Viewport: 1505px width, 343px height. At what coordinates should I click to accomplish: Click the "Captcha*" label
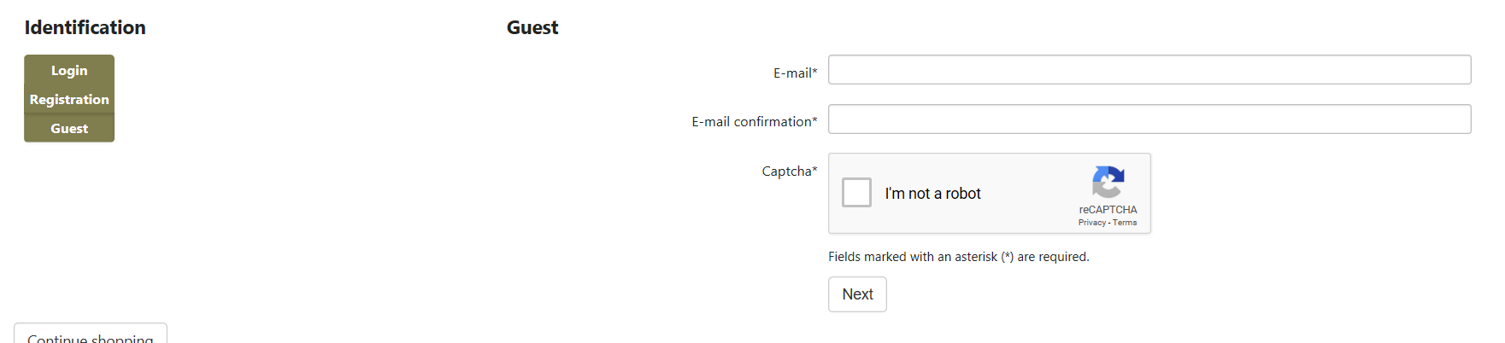(789, 171)
